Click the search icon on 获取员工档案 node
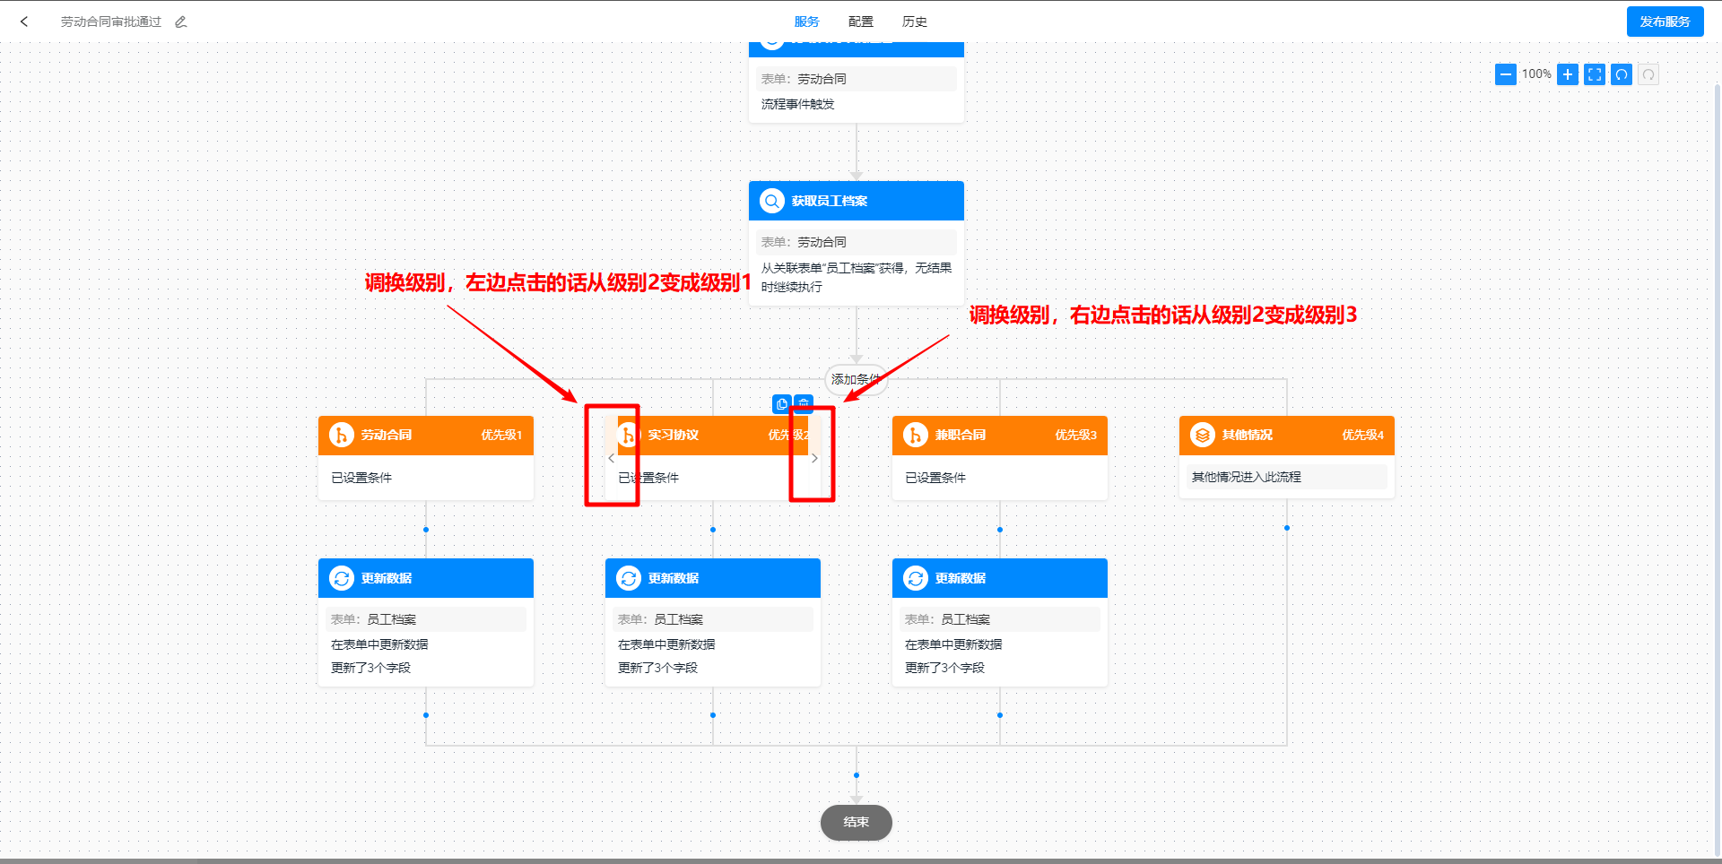This screenshot has width=1722, height=864. (771, 201)
